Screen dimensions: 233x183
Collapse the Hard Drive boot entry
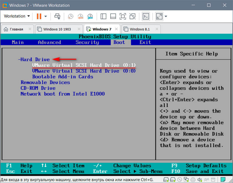34,60
